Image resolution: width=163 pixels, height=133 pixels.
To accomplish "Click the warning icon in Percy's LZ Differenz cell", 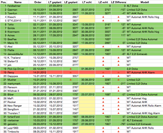I will pos(118,72).
